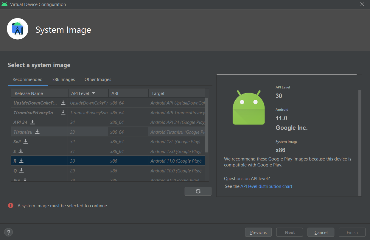Download the UpsideDownCake preview system image
The width and height of the screenshot is (370, 240).
(x=63, y=103)
